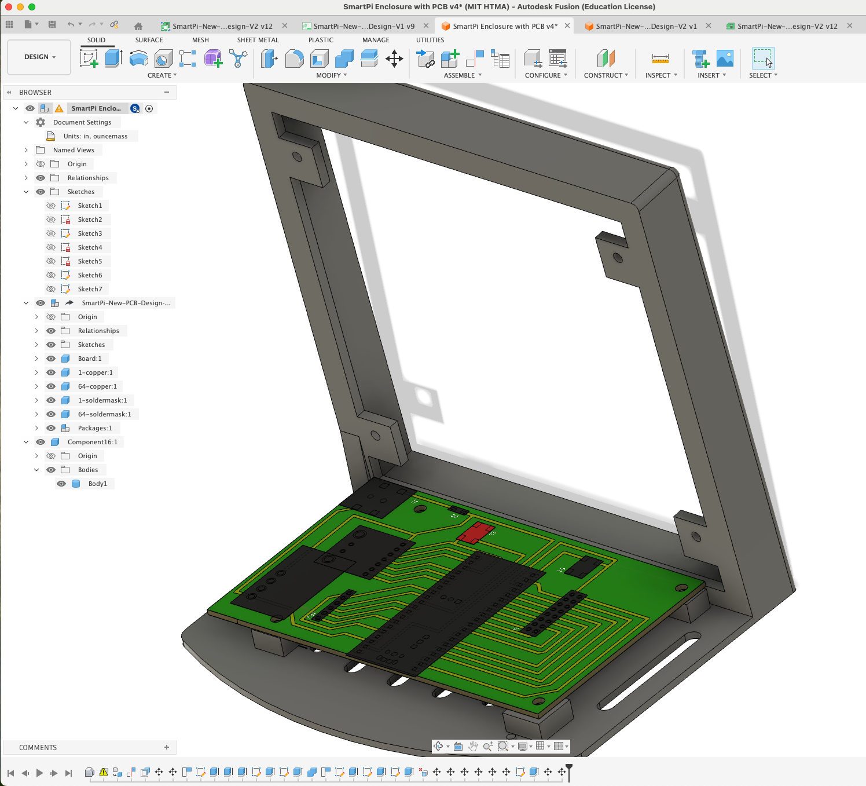Expand the Named Views folder
Screen dimensions: 866x786
(x=25, y=149)
